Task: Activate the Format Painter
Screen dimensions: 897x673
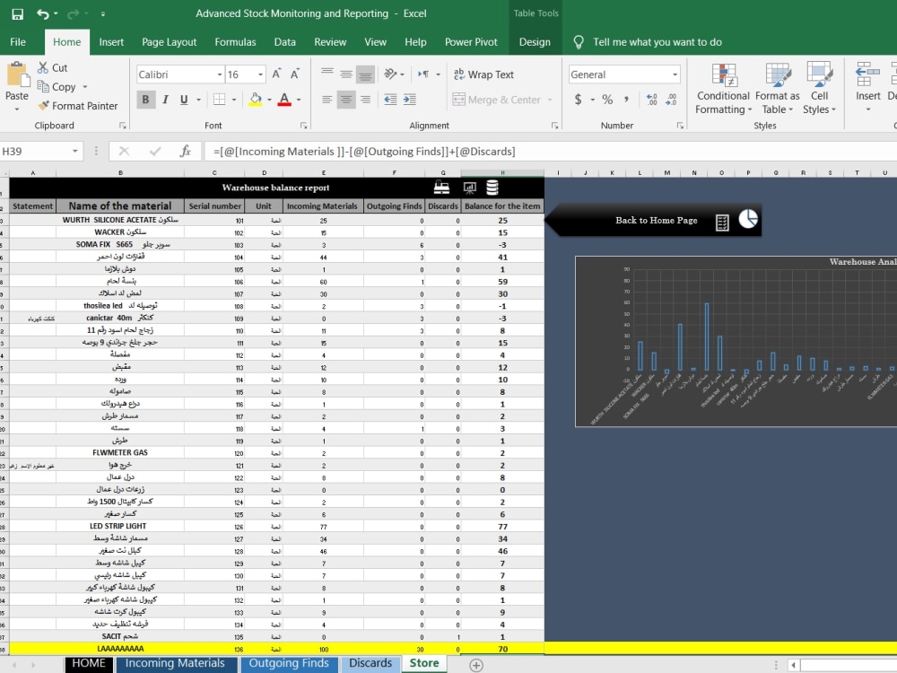Action: point(77,105)
